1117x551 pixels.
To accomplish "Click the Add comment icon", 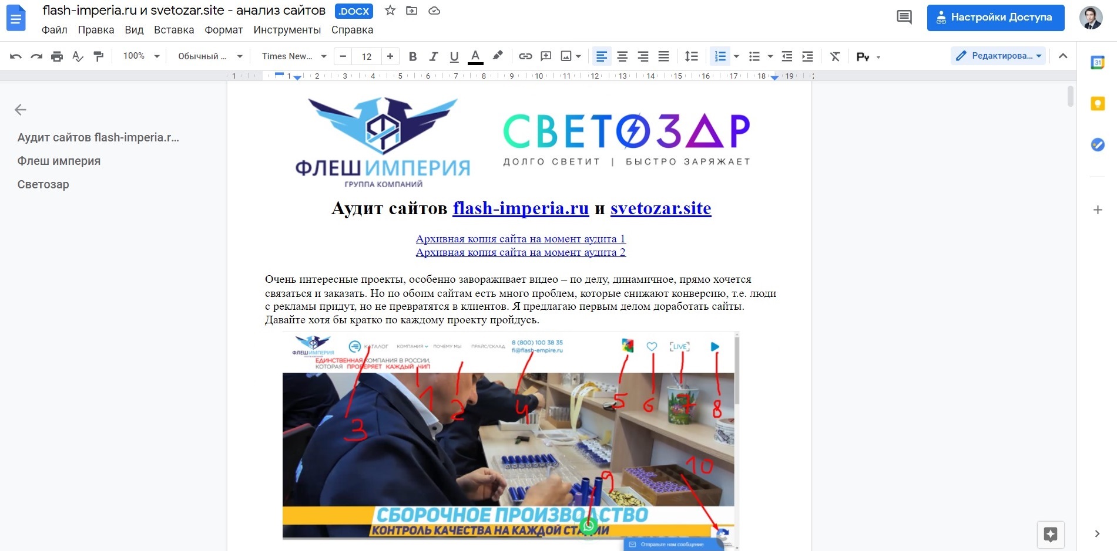I will pyautogui.click(x=546, y=56).
